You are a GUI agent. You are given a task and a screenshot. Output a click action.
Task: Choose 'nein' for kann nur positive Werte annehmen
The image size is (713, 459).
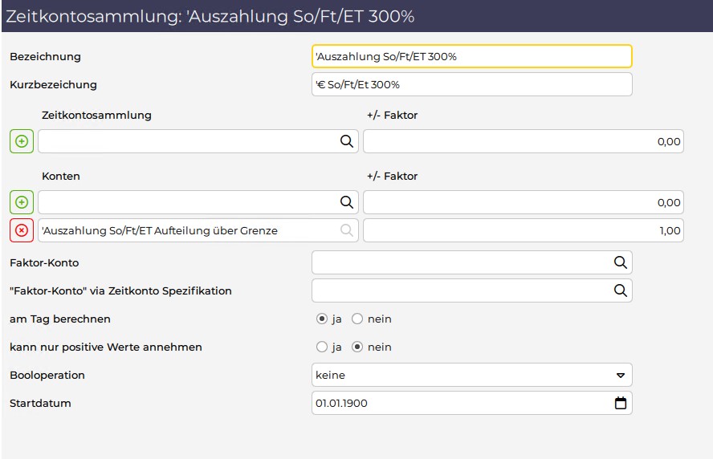[x=357, y=347]
